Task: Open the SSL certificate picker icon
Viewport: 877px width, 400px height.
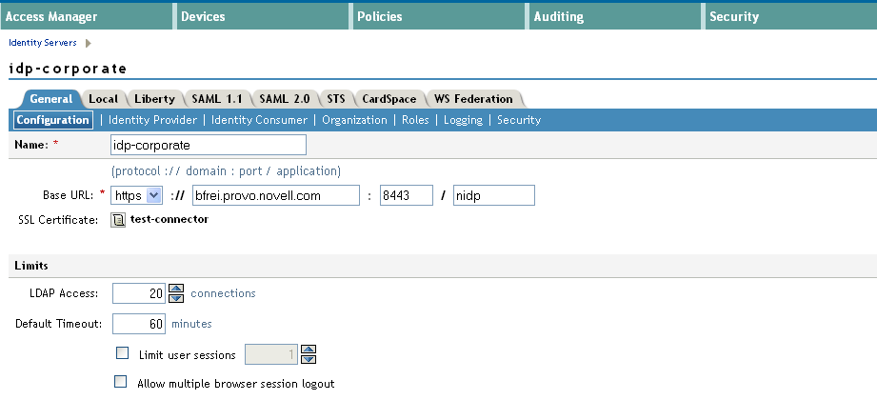Action: click(118, 220)
